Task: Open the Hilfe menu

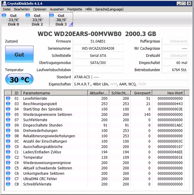Action: 89,9
